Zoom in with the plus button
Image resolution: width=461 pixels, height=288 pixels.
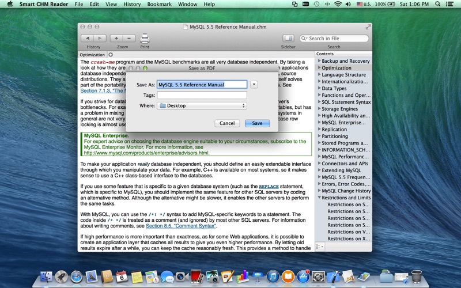point(116,38)
